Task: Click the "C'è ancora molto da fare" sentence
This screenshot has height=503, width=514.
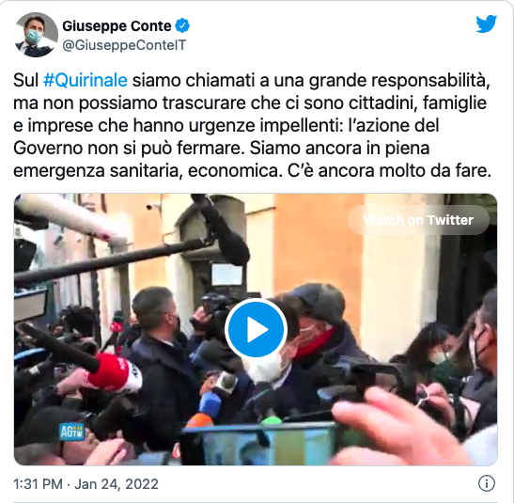Action: click(x=389, y=170)
